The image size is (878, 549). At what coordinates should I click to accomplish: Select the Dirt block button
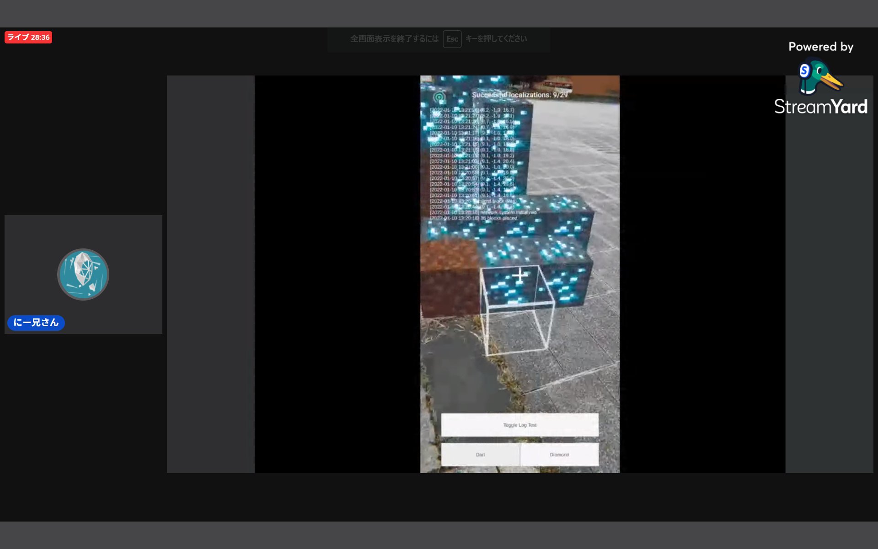click(x=480, y=454)
